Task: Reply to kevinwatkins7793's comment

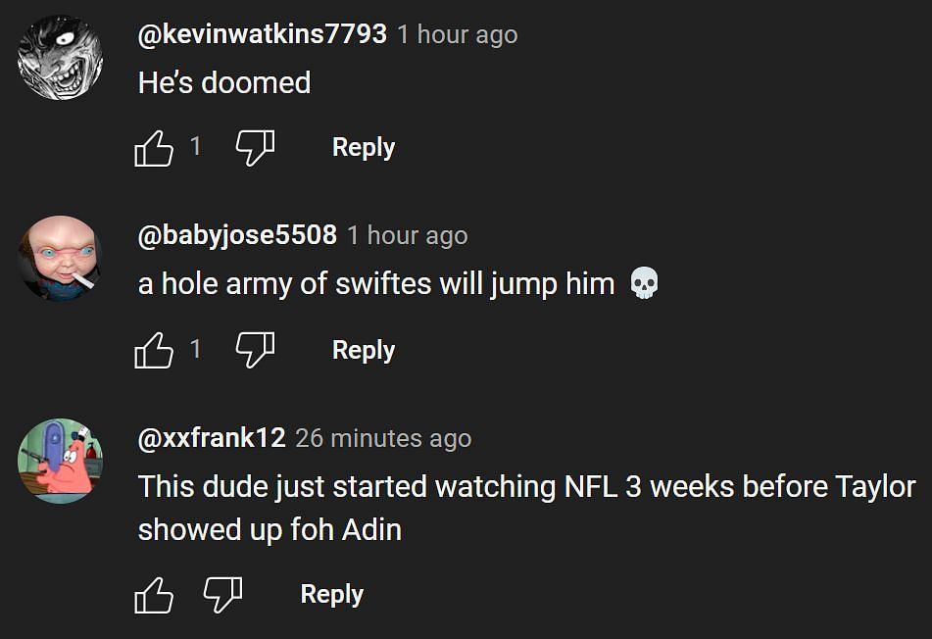Action: coord(363,148)
